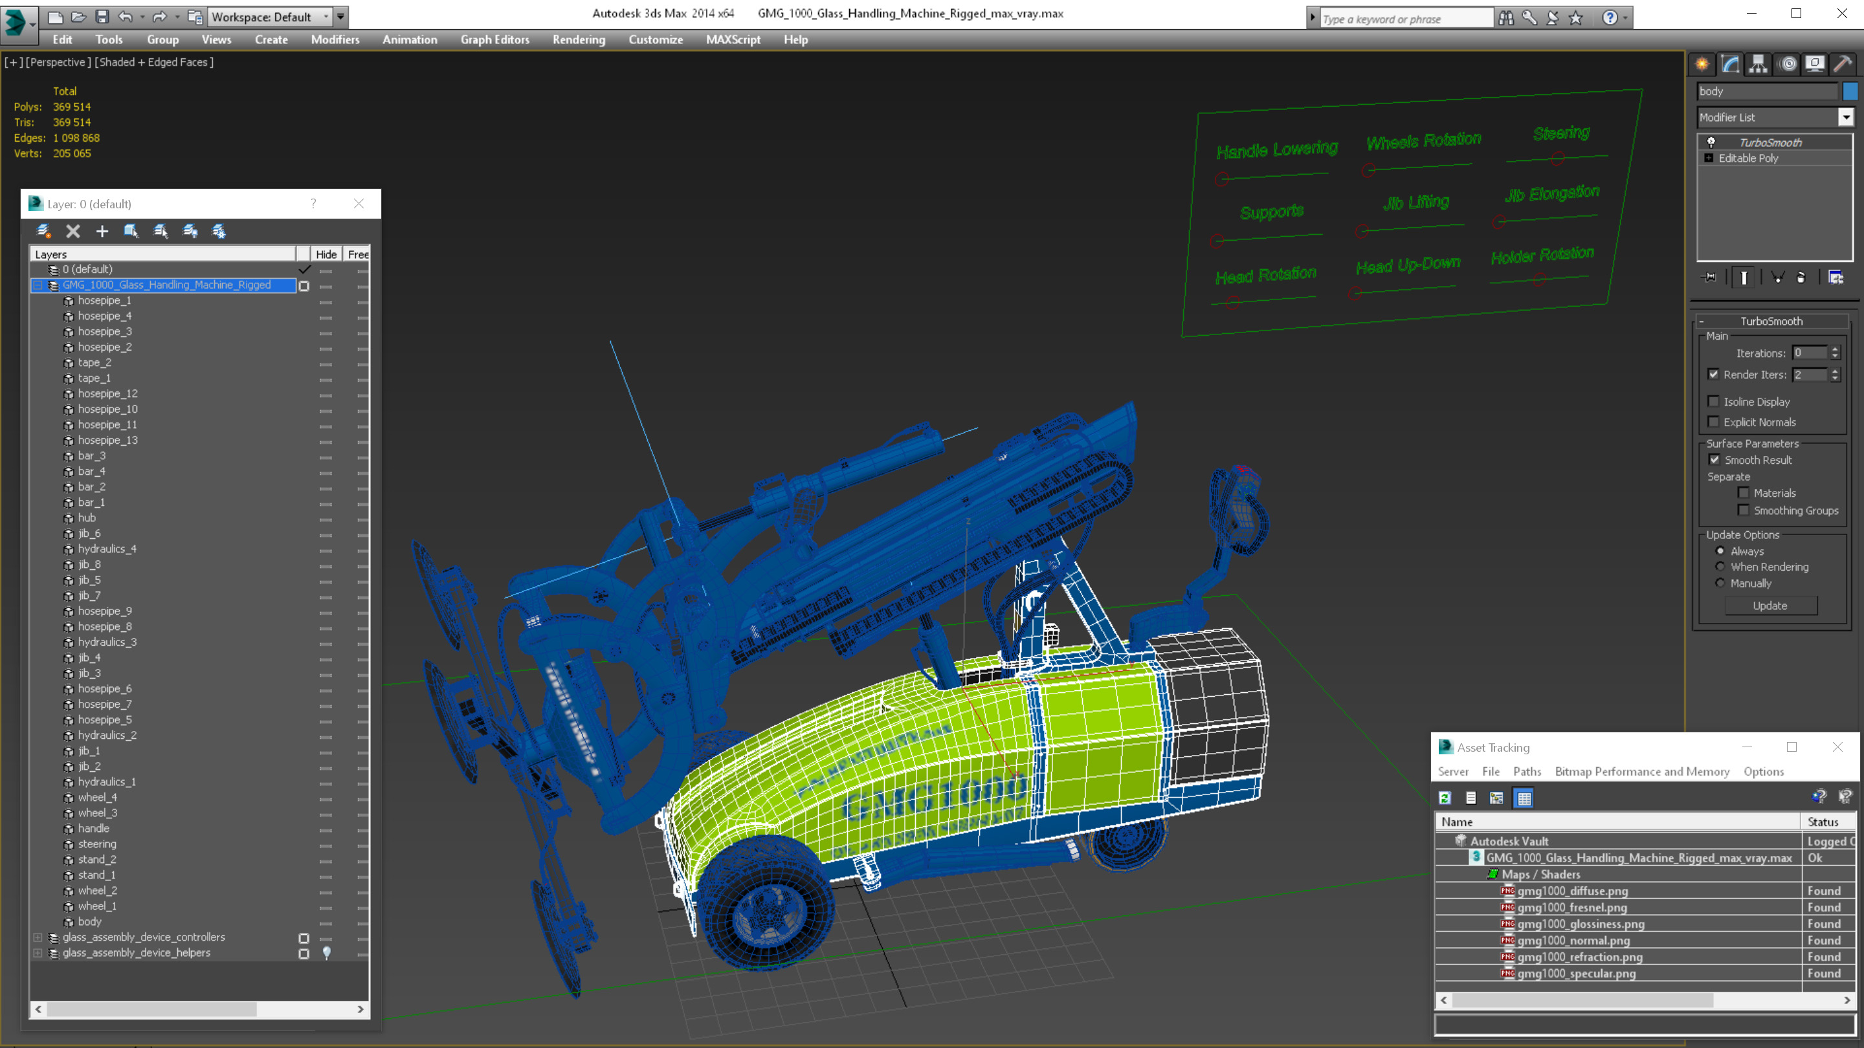The width and height of the screenshot is (1864, 1048).
Task: Click the Undo arrow icon
Action: 125,16
